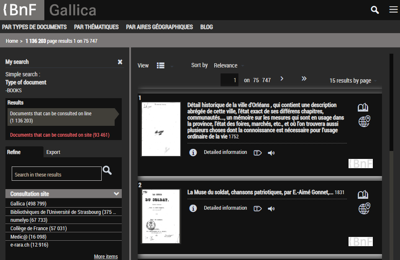
Task: Open PAR THÉMATIQUES menu
Action: 96,27
